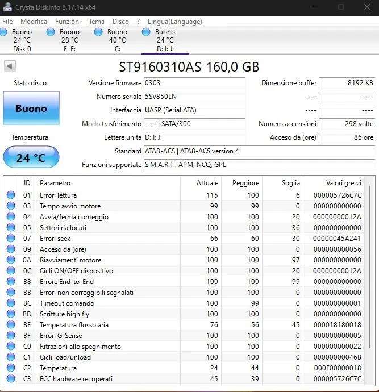Screen dimensions: 379x392
Task: Open the Lingua(Language) menu
Action: [175, 22]
